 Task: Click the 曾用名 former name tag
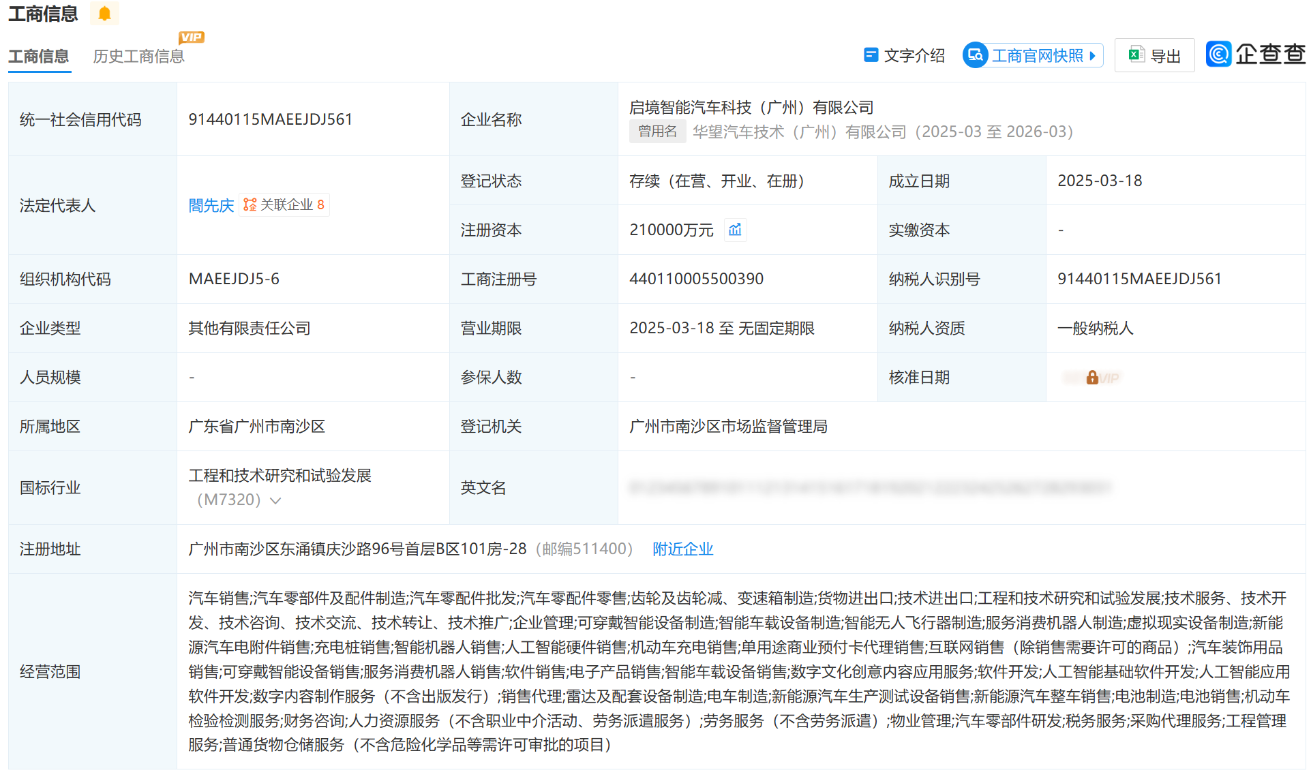point(657,132)
